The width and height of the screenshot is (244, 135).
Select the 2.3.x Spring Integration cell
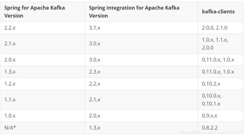pyautogui.click(x=95, y=72)
